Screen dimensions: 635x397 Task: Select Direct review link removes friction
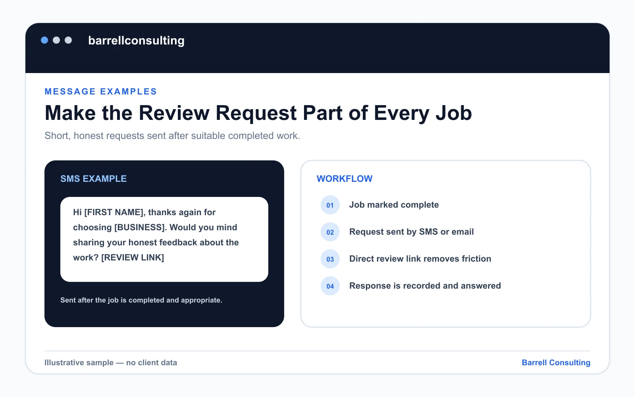click(x=420, y=259)
